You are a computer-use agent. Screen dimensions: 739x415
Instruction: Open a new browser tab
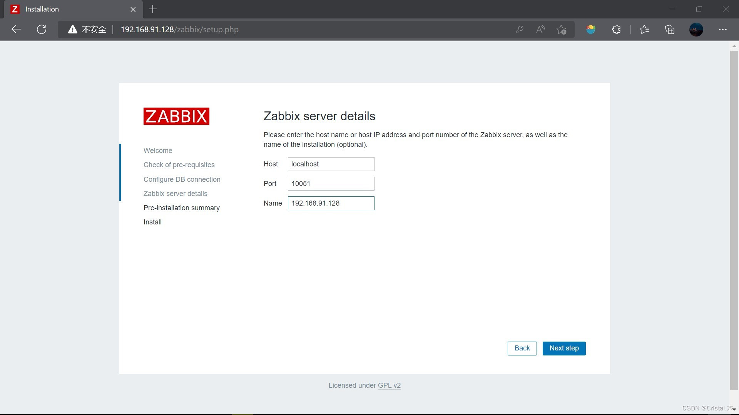click(x=153, y=9)
